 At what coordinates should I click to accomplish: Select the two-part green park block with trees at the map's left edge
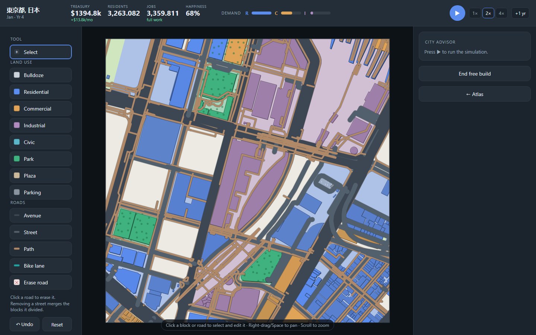coord(135,226)
